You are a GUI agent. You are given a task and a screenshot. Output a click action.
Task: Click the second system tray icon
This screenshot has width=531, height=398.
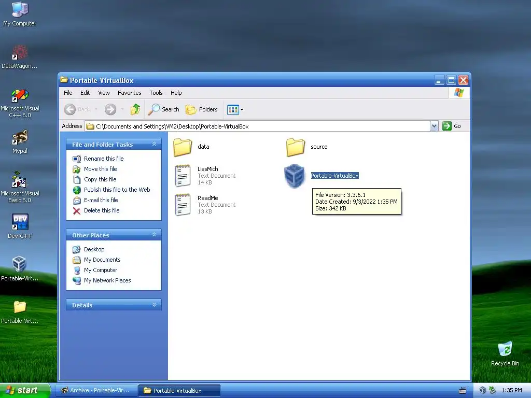coord(492,390)
